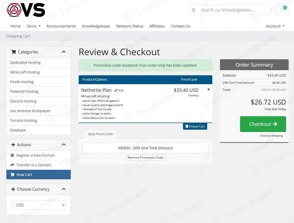Focus the knowledgebase search field
Screen dimensions: 294x223
pyautogui.click(x=230, y=10)
